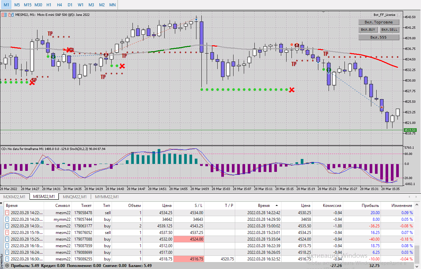Open the MNQM22,M1 chart tab
The width and height of the screenshot is (421, 269).
pyautogui.click(x=75, y=197)
